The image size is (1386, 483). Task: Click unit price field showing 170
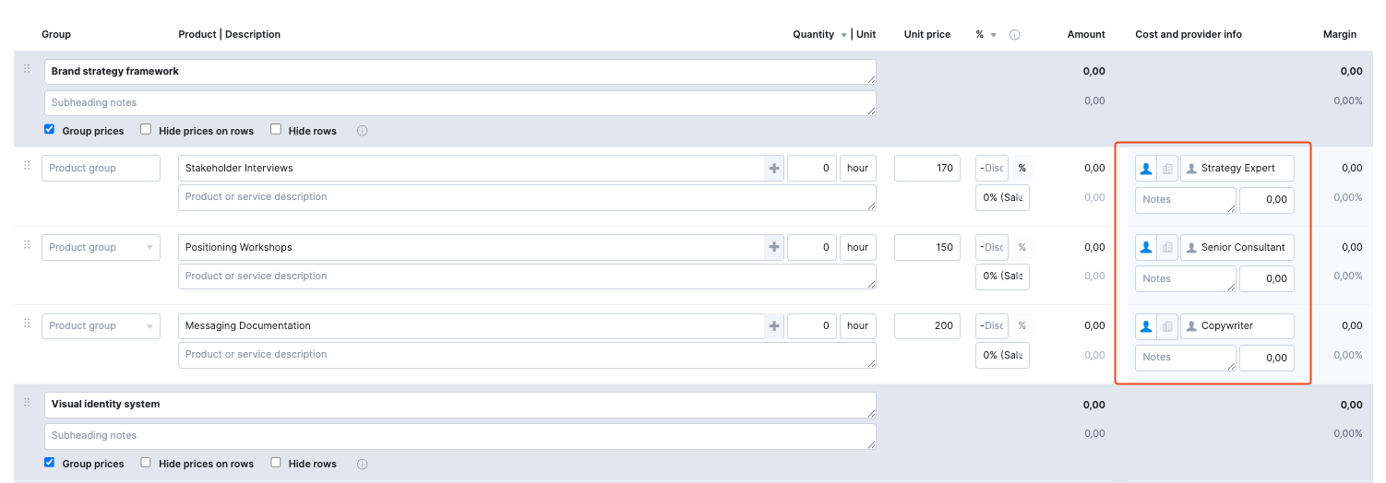point(926,169)
